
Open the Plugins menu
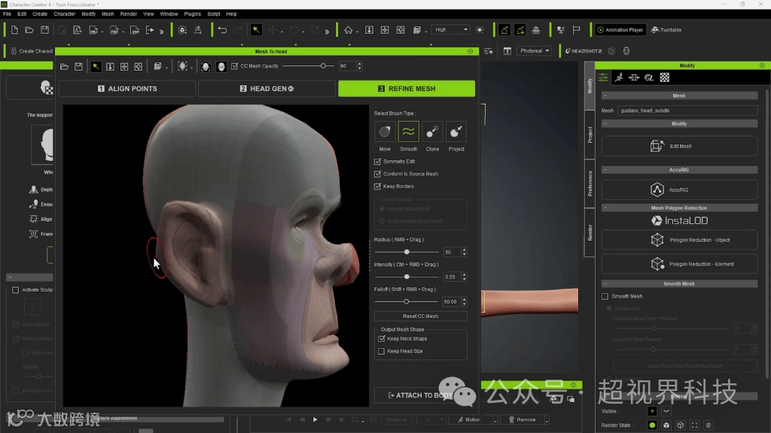point(192,14)
